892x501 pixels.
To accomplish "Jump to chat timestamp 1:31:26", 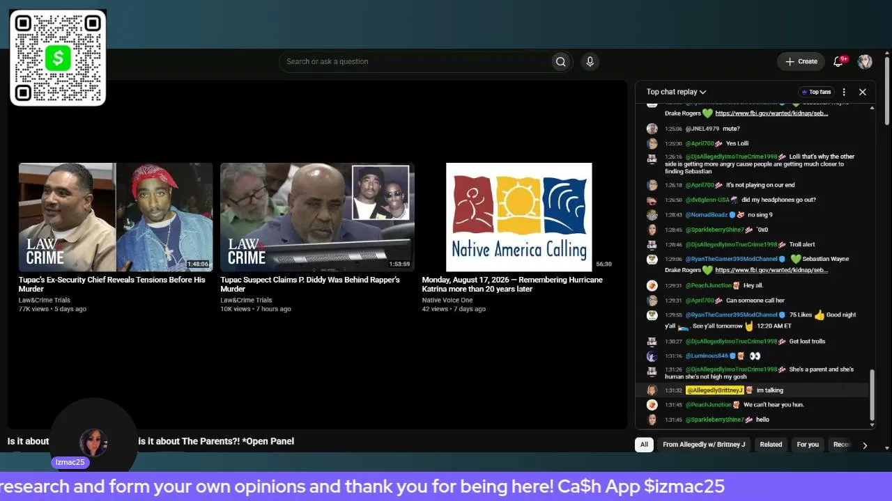I will point(672,369).
